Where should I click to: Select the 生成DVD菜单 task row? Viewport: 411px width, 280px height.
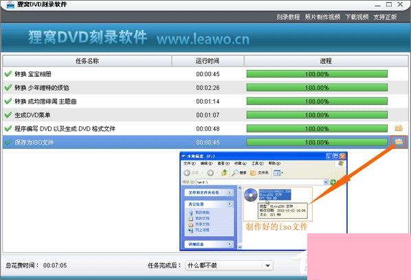(205, 115)
